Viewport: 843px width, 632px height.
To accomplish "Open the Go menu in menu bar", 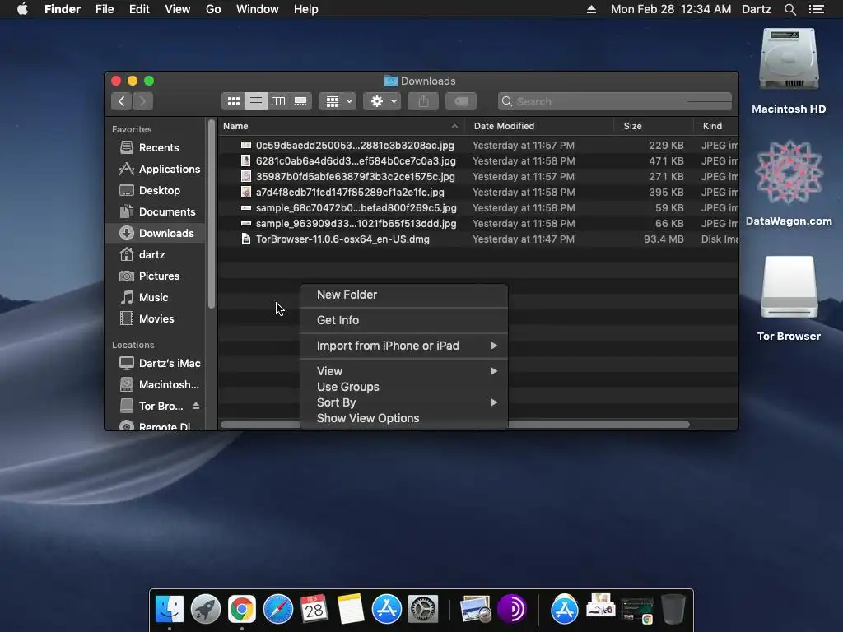I will click(x=213, y=9).
